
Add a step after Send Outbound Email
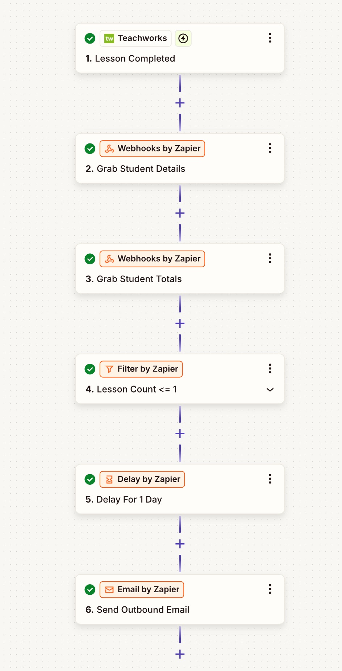tap(180, 654)
